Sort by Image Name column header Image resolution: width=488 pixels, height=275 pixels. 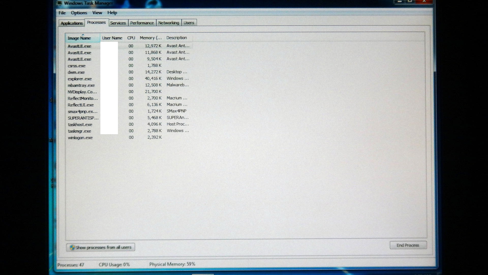tap(82, 38)
